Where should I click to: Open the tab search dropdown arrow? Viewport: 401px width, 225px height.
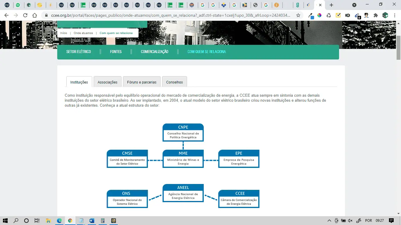[354, 5]
